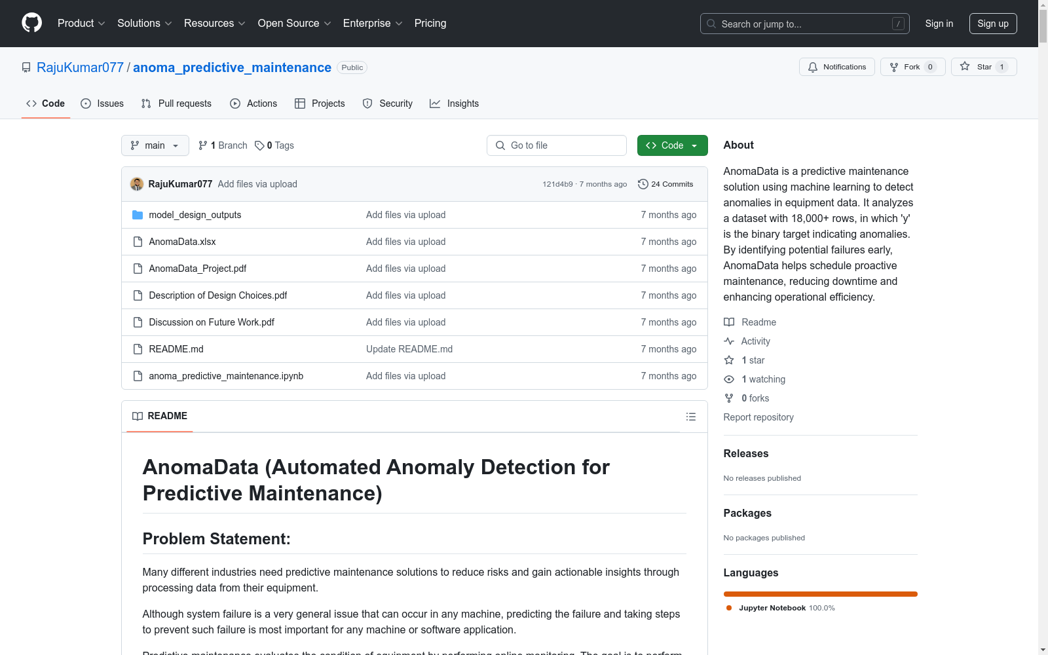The height and width of the screenshot is (655, 1048).
Task: Focus the Search or jump to field
Action: point(805,24)
